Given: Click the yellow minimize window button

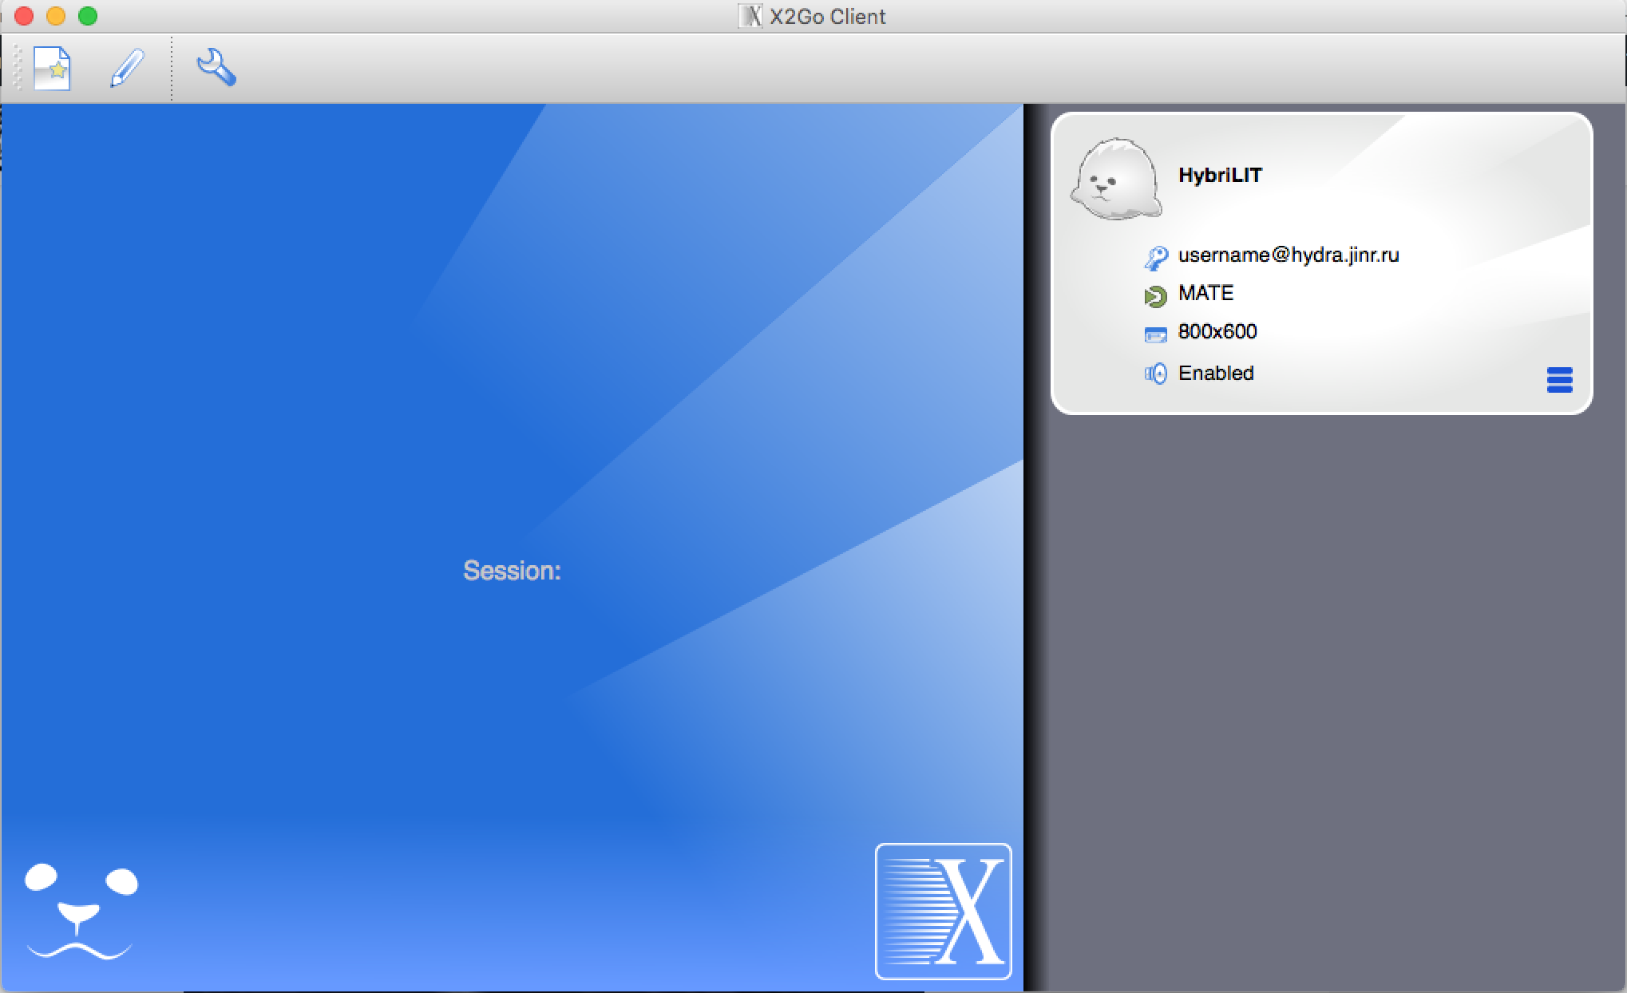Looking at the screenshot, I should click(56, 16).
